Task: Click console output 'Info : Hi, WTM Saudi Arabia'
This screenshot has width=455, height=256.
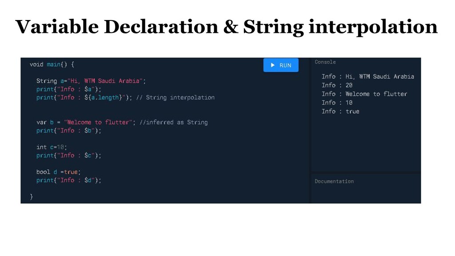Action: point(367,76)
